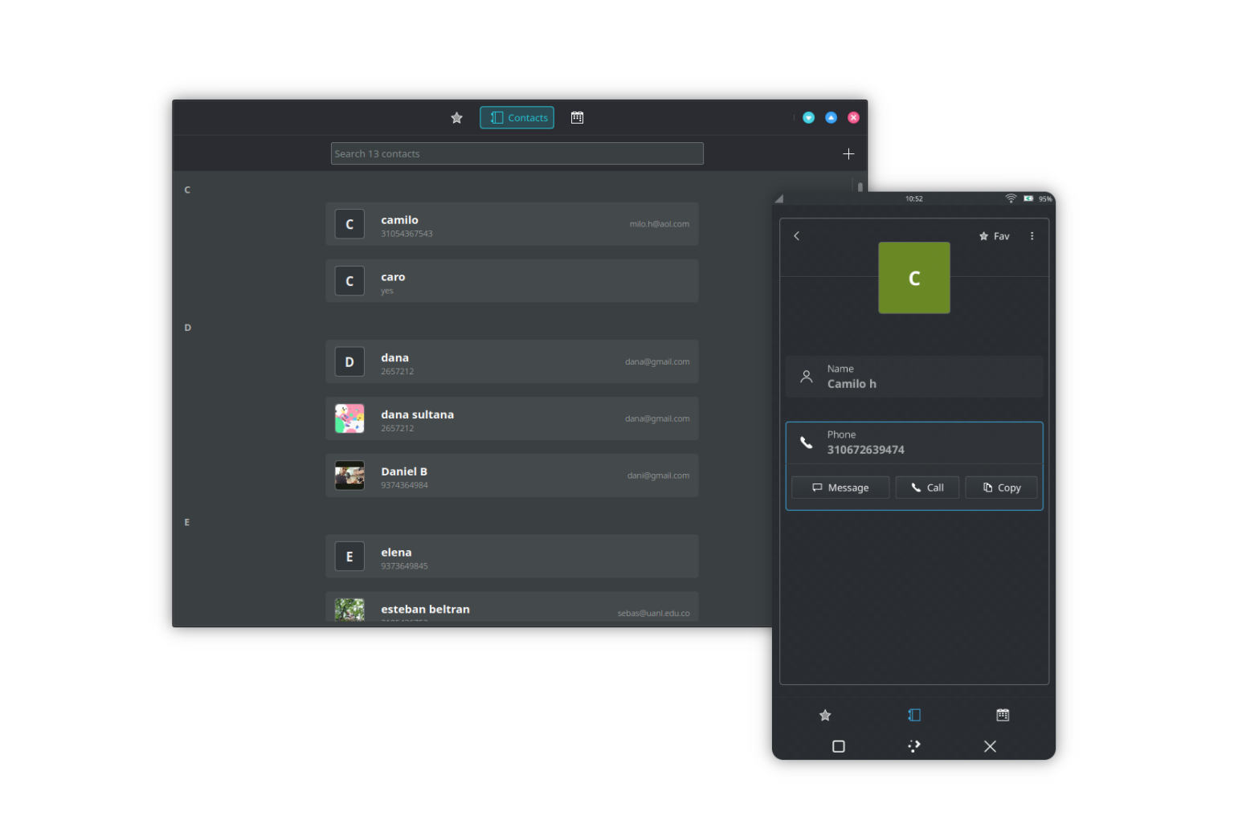Call Camilo h using the Call button
The width and height of the screenshot is (1234, 816).
click(927, 487)
